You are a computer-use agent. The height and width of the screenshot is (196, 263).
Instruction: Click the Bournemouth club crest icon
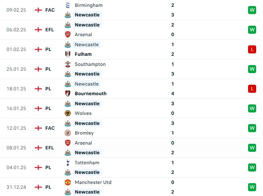coord(68,94)
